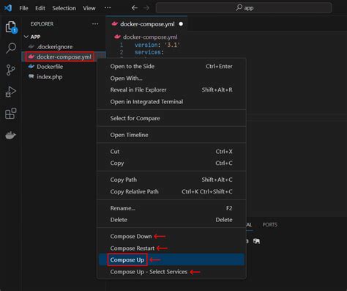Click the Dockerfile whale icon
The width and height of the screenshot is (347, 291).
click(x=31, y=67)
